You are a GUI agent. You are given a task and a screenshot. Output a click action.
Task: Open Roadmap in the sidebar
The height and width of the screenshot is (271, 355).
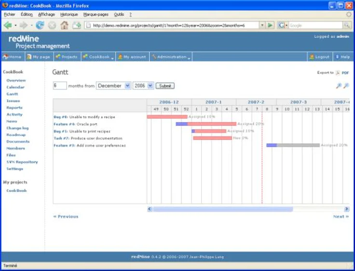point(16,135)
